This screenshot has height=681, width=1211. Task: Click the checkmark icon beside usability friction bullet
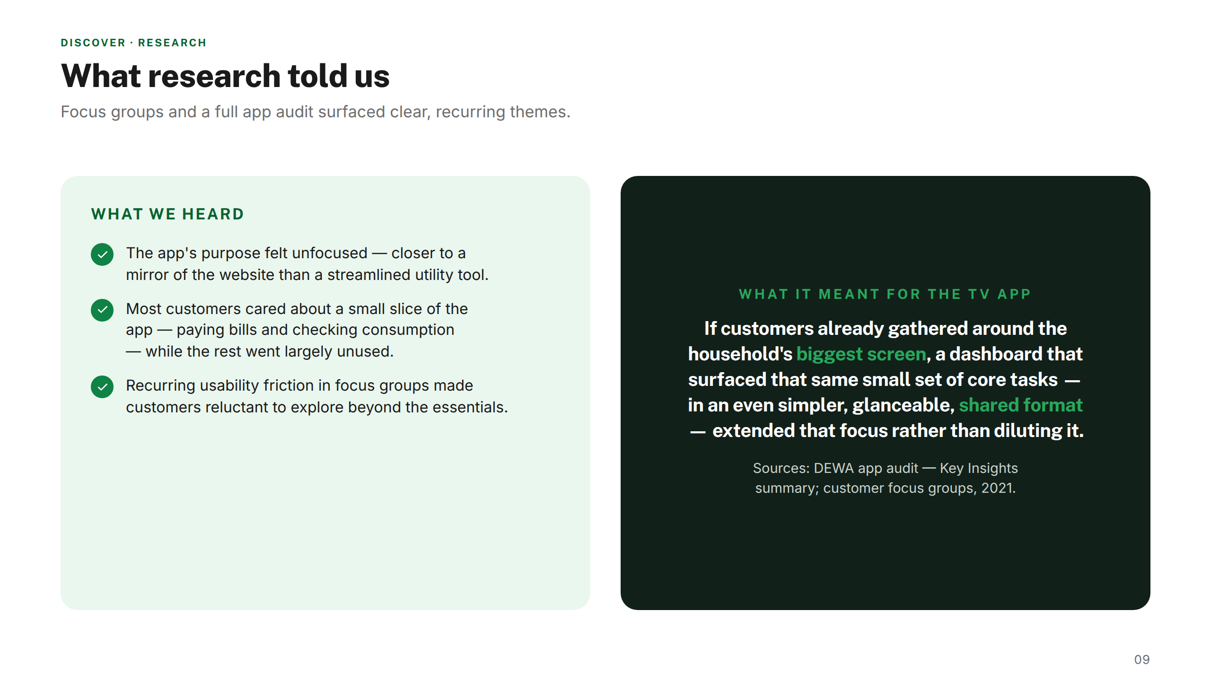(102, 387)
